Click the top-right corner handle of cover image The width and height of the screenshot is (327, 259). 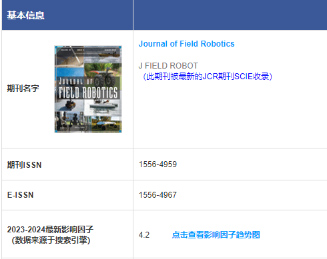point(120,47)
